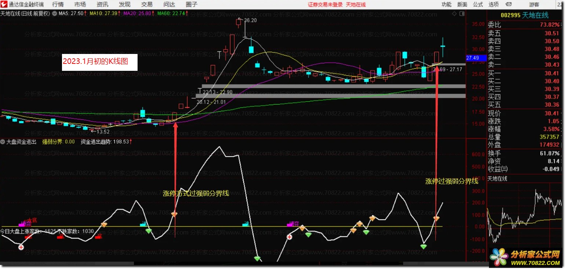The height and width of the screenshot is (269, 566).
Task: Select the 买五 30.36 order row
Action: (524, 105)
